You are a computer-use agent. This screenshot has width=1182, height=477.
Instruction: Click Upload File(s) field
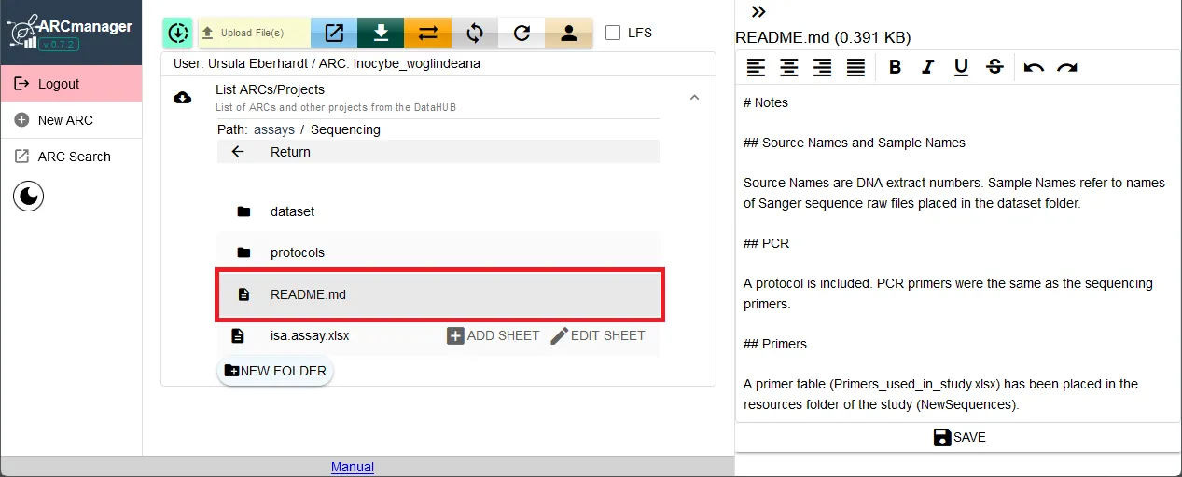(254, 33)
